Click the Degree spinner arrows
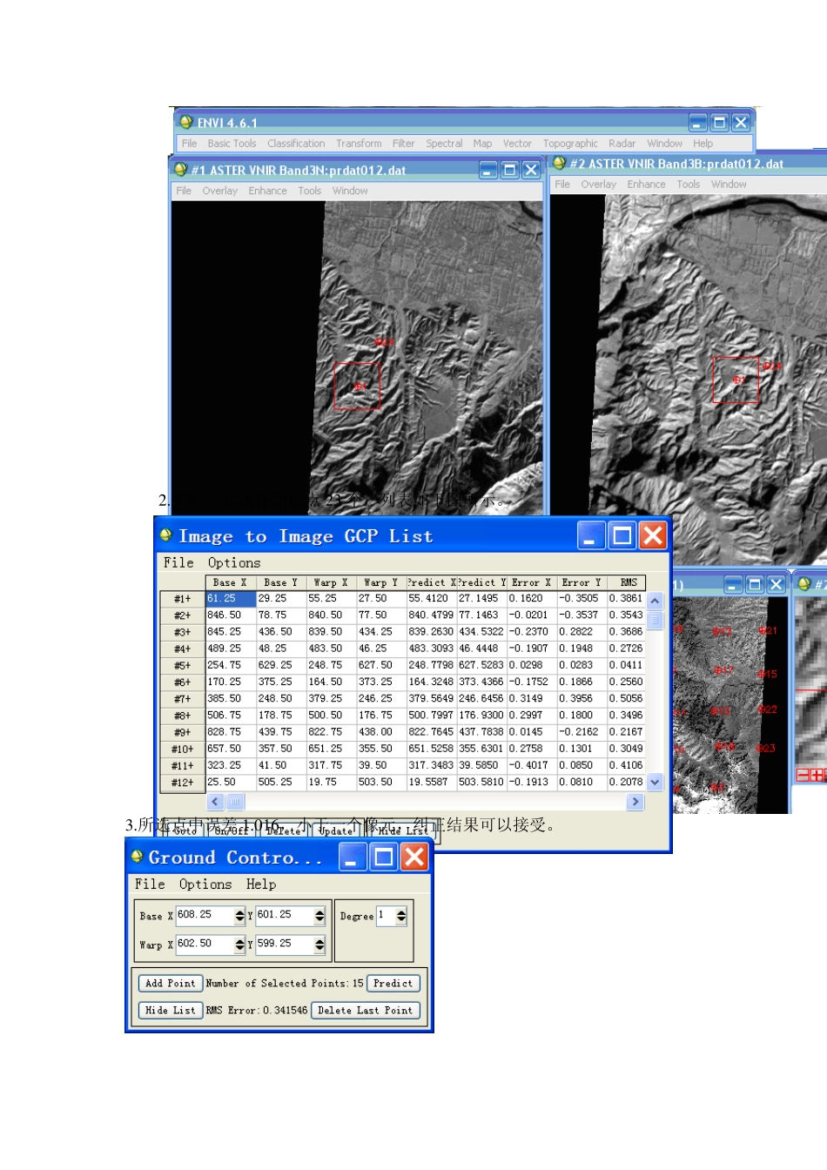This screenshot has width=827, height=1170. (x=400, y=916)
